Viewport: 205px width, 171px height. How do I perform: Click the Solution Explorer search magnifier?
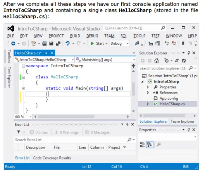click(191, 68)
